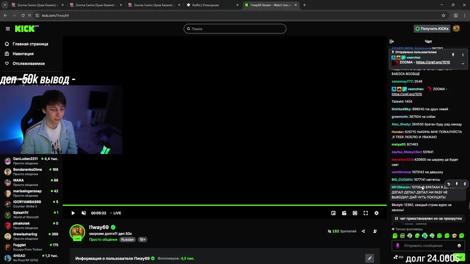470x264 pixels.
Task: Open player settings gear
Action: pos(376,213)
